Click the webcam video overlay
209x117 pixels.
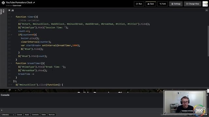pyautogui.click(x=185, y=102)
